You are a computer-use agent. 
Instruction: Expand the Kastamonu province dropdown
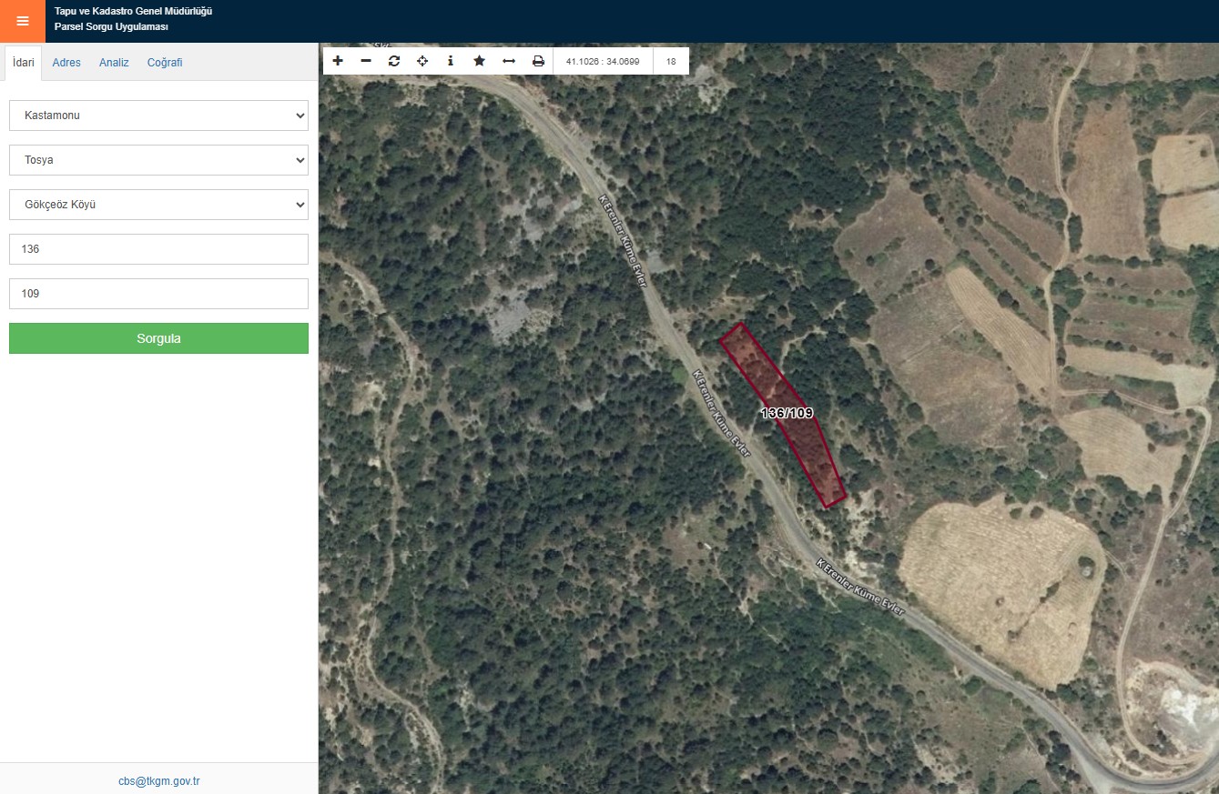[158, 116]
